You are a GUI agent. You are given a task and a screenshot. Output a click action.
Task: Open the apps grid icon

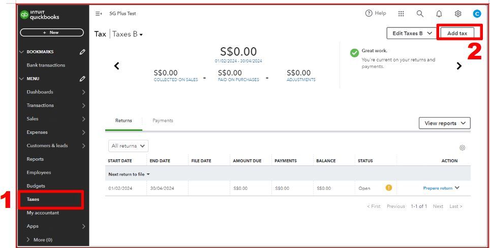[401, 14]
